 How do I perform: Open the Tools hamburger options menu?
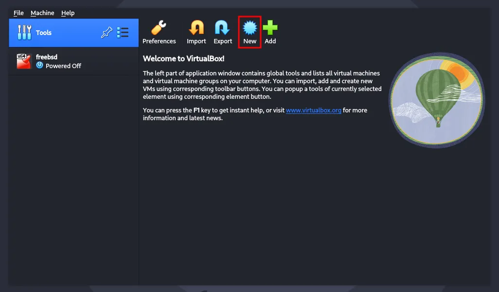(123, 32)
